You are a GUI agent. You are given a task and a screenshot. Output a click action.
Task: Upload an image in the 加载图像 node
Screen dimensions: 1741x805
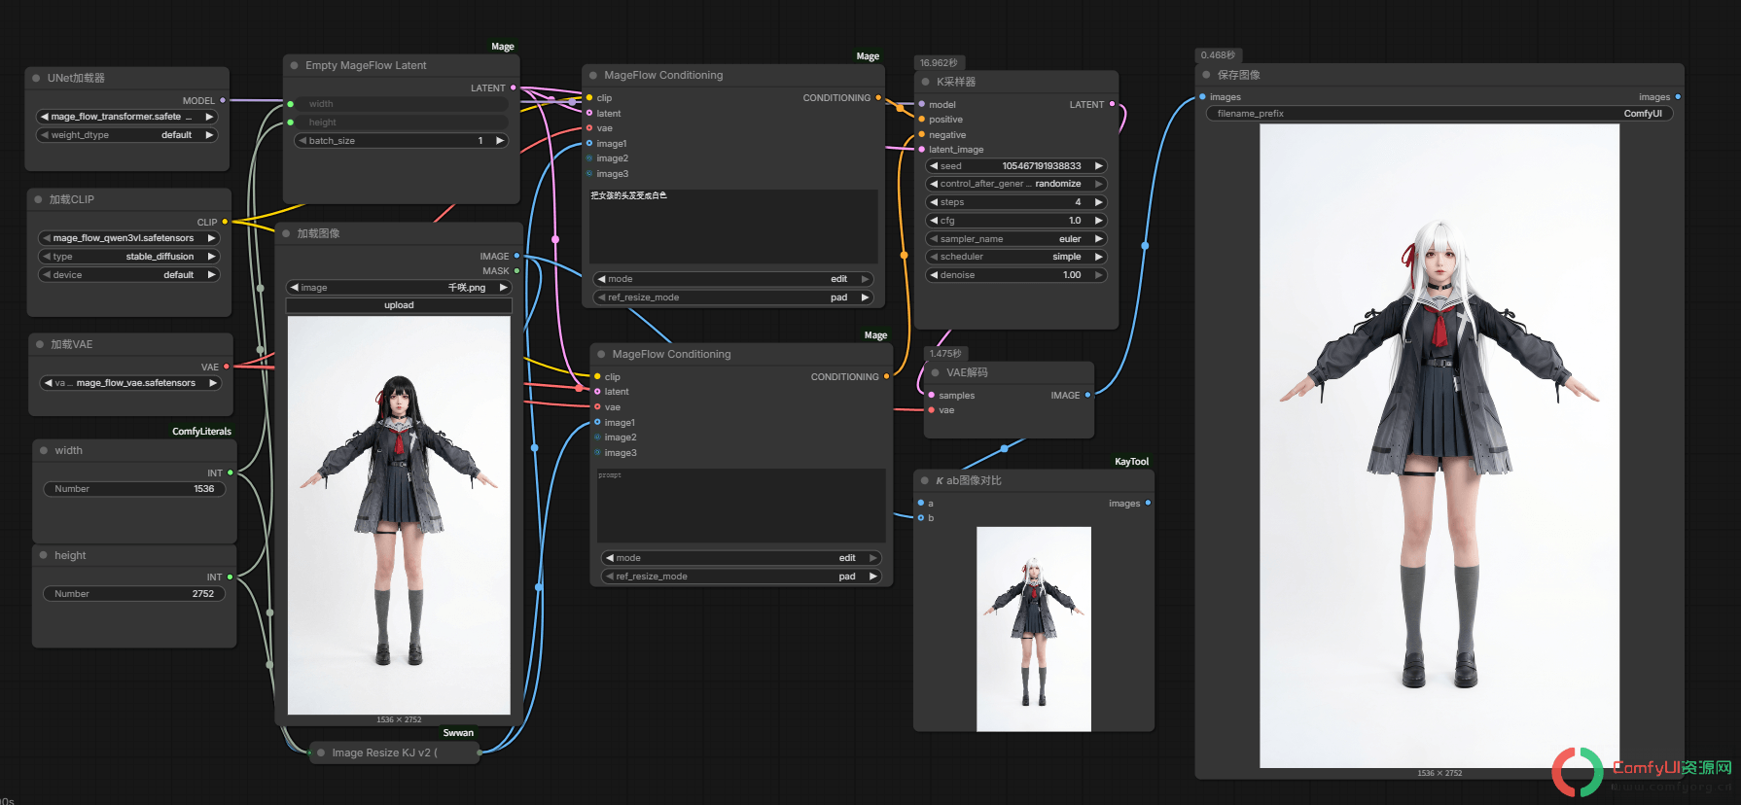click(399, 305)
